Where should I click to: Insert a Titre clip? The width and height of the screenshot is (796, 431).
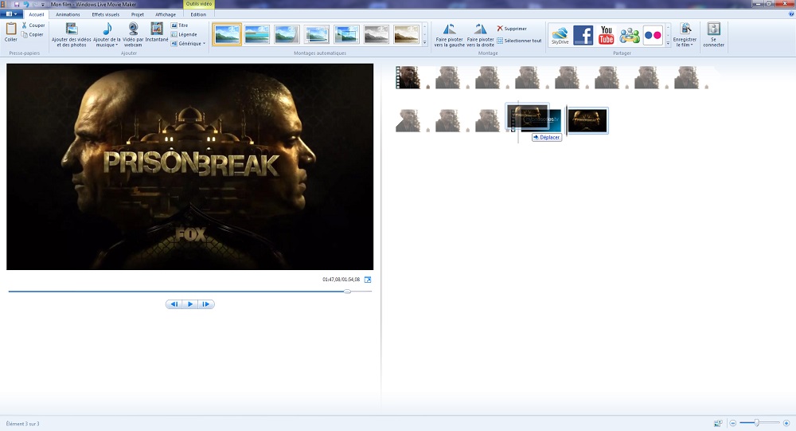pyautogui.click(x=180, y=25)
